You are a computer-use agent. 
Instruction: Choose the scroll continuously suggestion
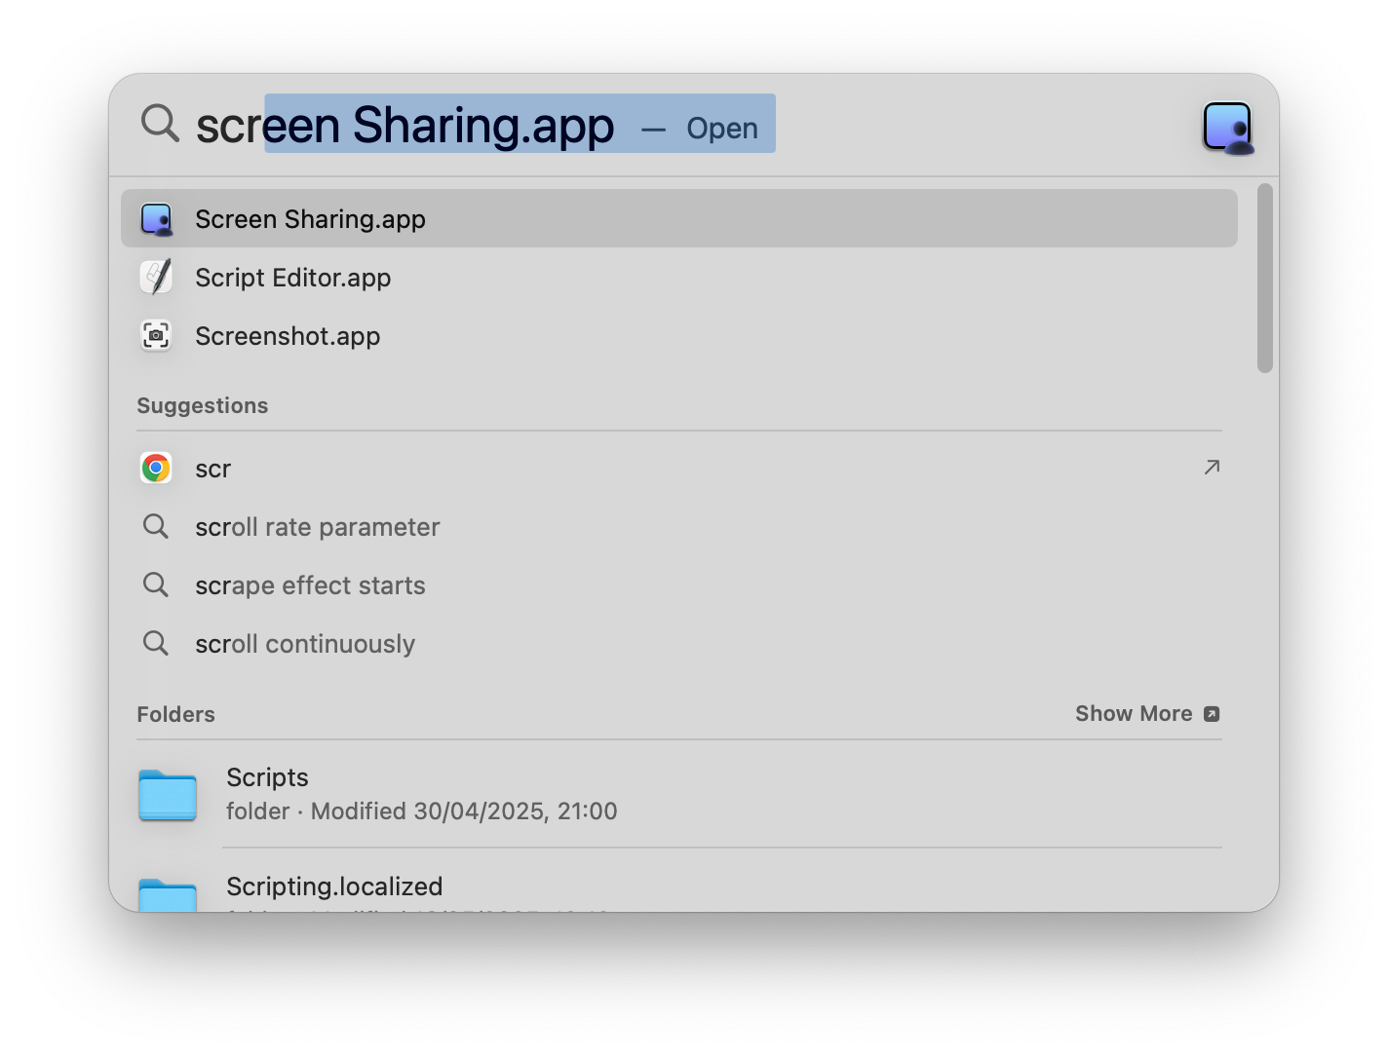tap(679, 644)
